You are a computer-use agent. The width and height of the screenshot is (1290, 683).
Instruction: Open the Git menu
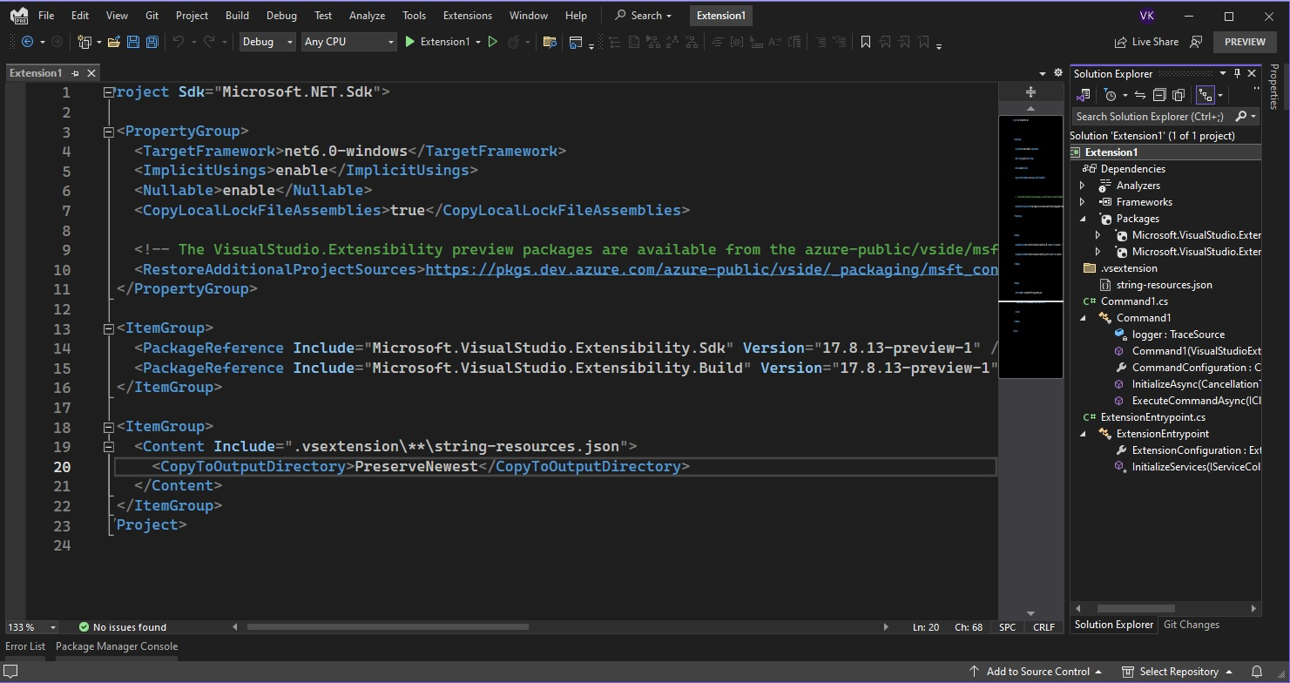click(152, 15)
